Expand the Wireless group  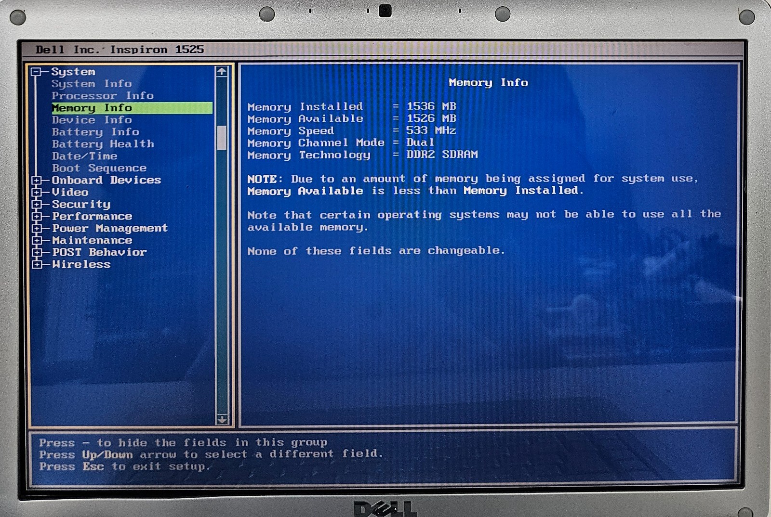click(x=37, y=265)
